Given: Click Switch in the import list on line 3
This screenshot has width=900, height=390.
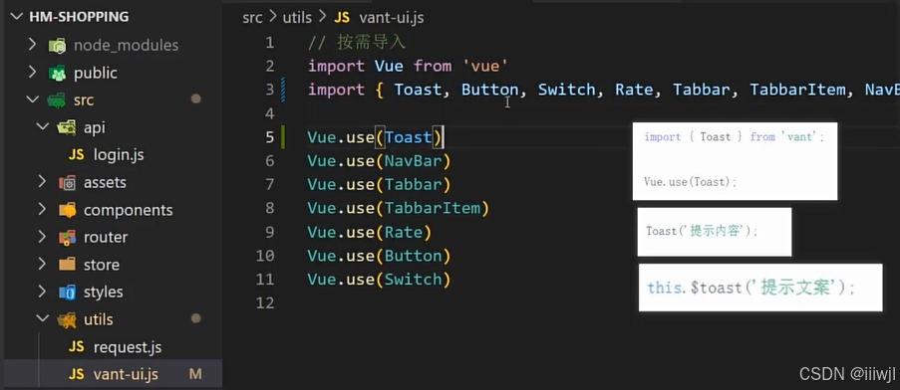Looking at the screenshot, I should [566, 90].
